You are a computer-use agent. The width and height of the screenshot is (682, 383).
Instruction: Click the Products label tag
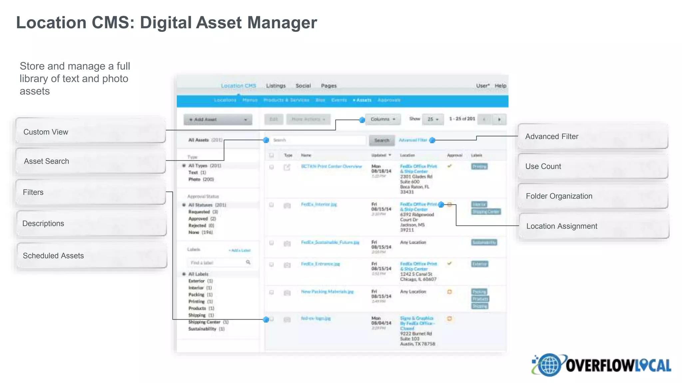coord(480,299)
